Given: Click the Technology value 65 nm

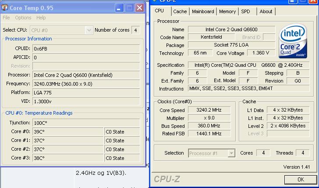Looking at the screenshot, I should tap(200, 53).
